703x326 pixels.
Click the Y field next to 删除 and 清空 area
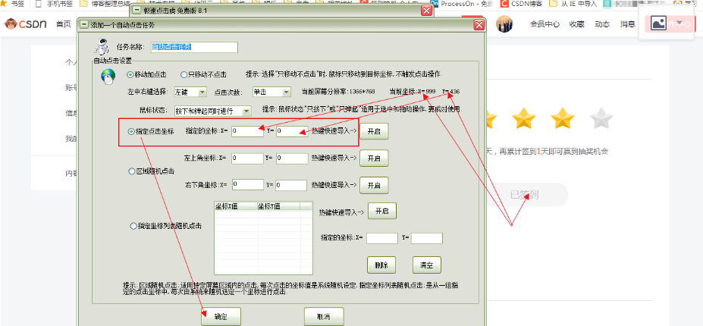pyautogui.click(x=427, y=238)
